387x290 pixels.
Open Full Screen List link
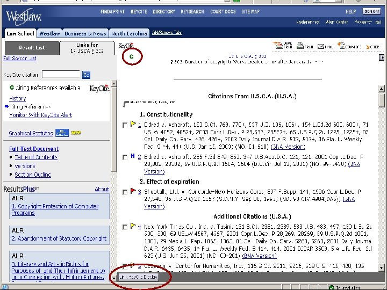(x=20, y=59)
